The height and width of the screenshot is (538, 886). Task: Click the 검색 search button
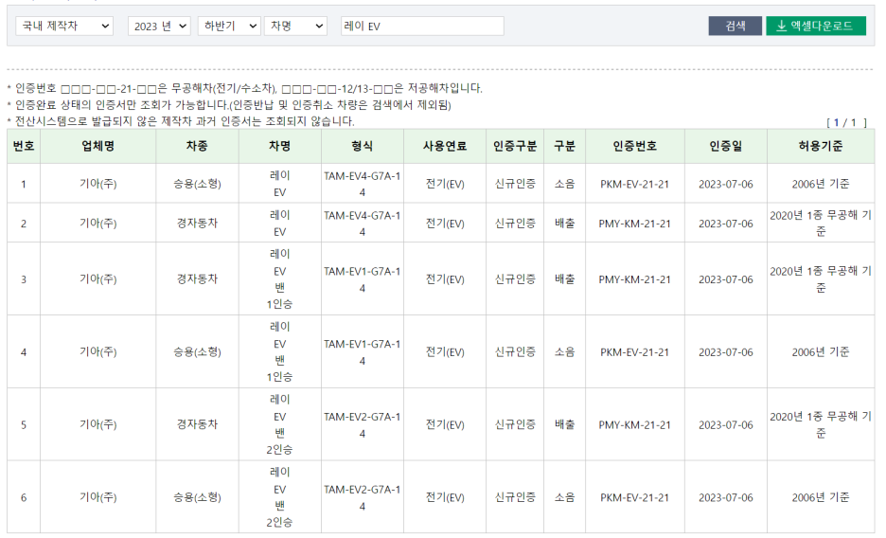[735, 26]
